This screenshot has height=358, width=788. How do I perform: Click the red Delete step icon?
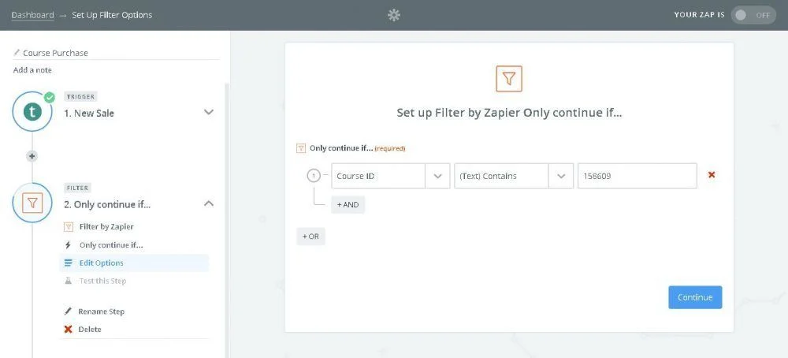pyautogui.click(x=68, y=330)
